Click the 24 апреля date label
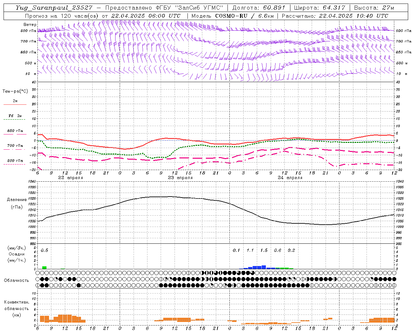413x331 pixels. click(x=290, y=178)
